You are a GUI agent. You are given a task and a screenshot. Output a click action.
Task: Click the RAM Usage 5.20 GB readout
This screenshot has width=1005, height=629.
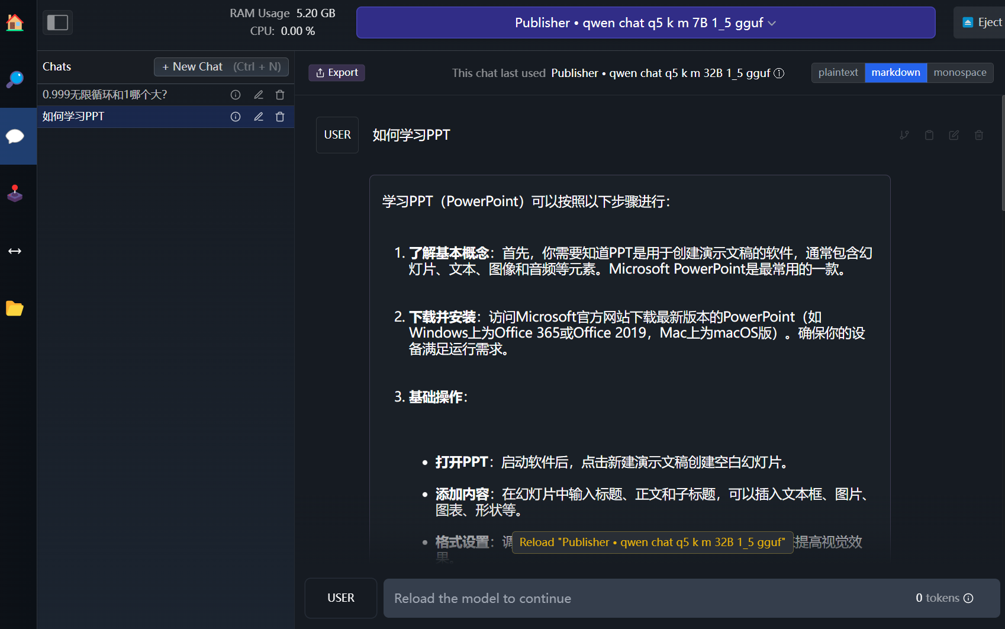[283, 13]
